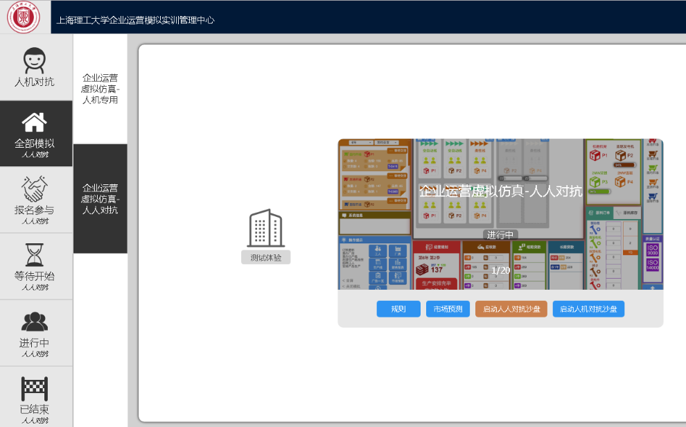Select 企业运营虚拟仿真-人机专用 tab

point(100,89)
